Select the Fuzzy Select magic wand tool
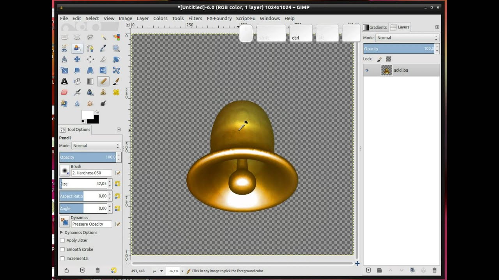Image resolution: width=499 pixels, height=280 pixels. click(103, 37)
